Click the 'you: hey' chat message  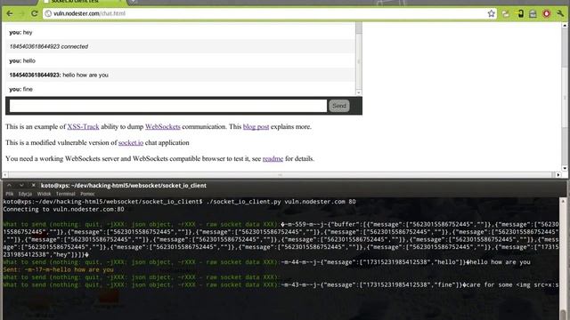20,32
